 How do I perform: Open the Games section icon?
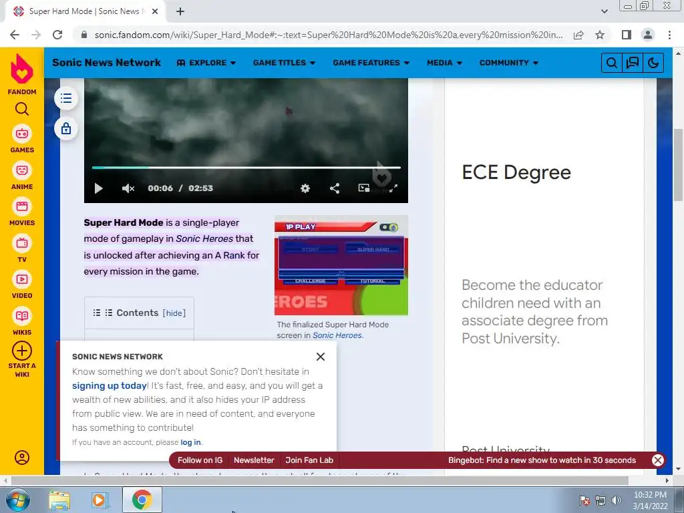coord(22,134)
